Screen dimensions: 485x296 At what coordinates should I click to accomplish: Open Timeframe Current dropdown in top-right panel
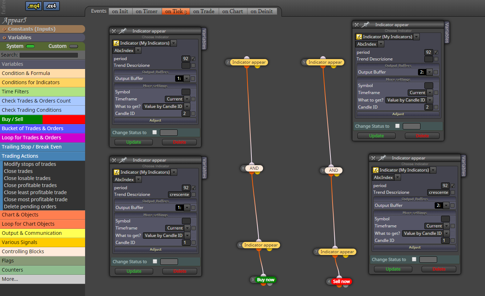pyautogui.click(x=420, y=93)
